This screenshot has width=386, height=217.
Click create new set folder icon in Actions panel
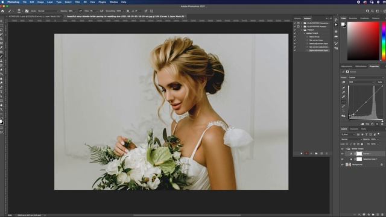click(x=316, y=154)
